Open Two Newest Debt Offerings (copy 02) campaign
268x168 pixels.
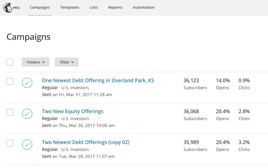click(86, 142)
